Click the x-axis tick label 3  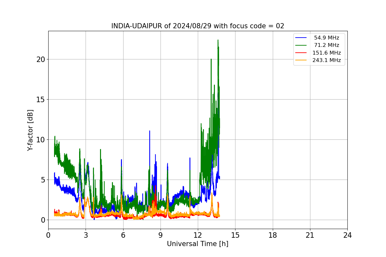[x=86, y=235]
